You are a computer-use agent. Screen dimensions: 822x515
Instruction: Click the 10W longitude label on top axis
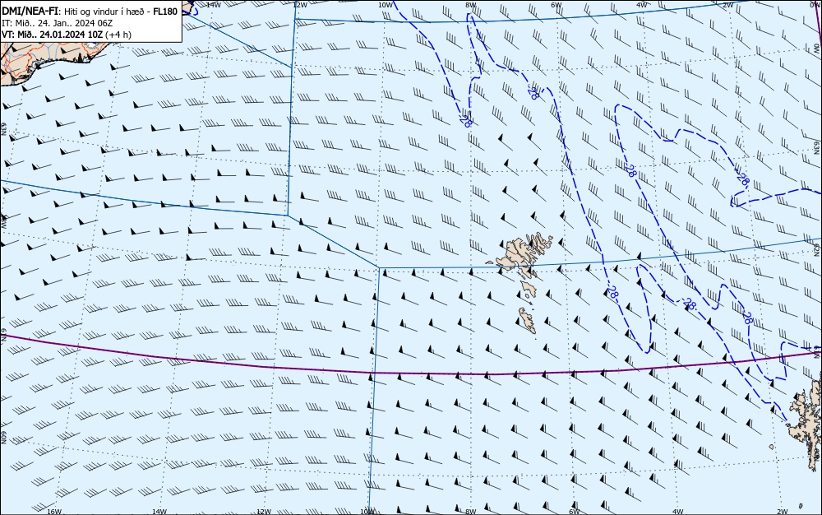(386, 4)
